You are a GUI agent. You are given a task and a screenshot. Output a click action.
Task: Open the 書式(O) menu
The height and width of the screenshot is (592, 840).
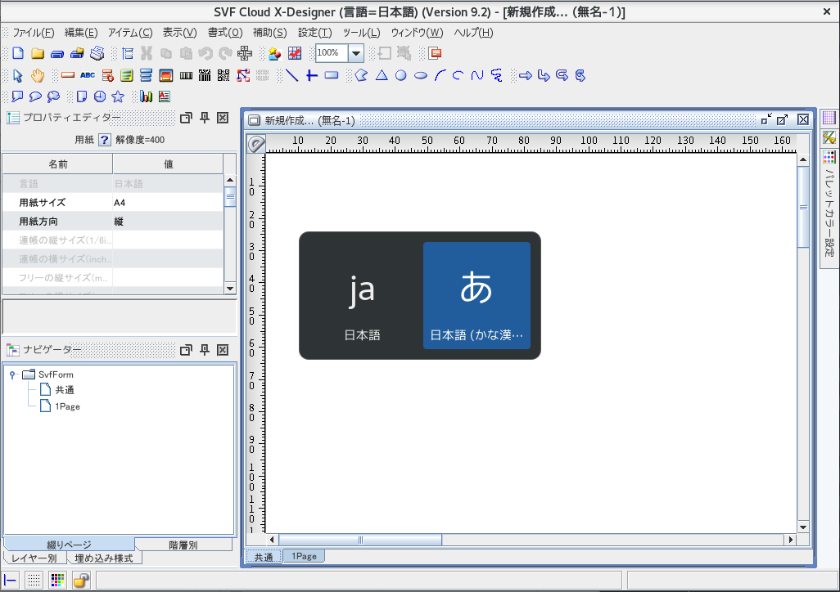tap(225, 33)
